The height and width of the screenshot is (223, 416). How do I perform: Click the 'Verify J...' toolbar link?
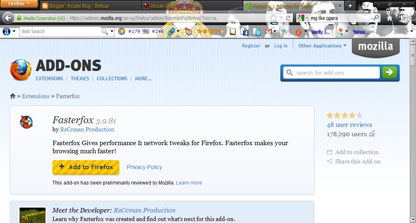point(321,32)
